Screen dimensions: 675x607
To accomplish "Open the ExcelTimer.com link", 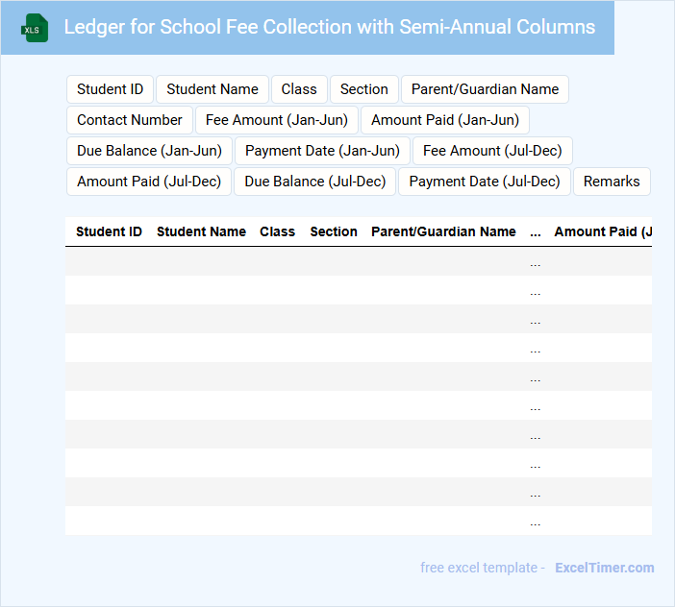I will click(x=604, y=568).
